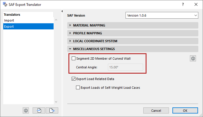Uncheck Export Load Related Data
The width and height of the screenshot is (203, 117).
point(73,79)
